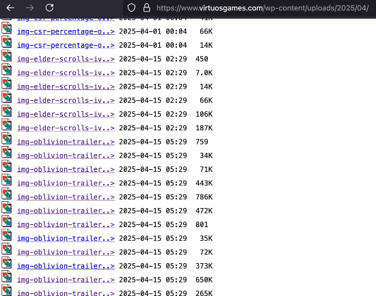Open the img-elder-scrolls-iv link sized 450
The height and width of the screenshot is (296, 376).
click(66, 59)
